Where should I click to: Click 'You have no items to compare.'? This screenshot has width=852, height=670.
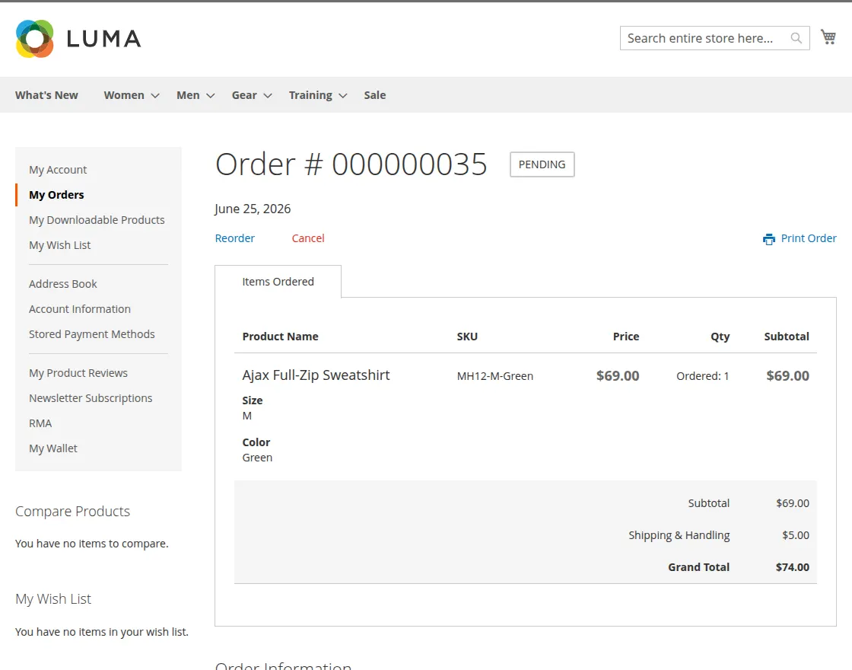pos(92,544)
